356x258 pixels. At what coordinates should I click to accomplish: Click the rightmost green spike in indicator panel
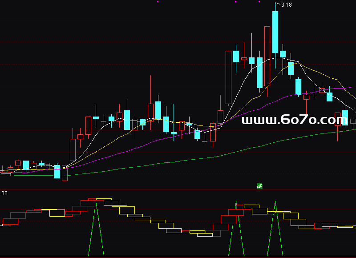275,227
